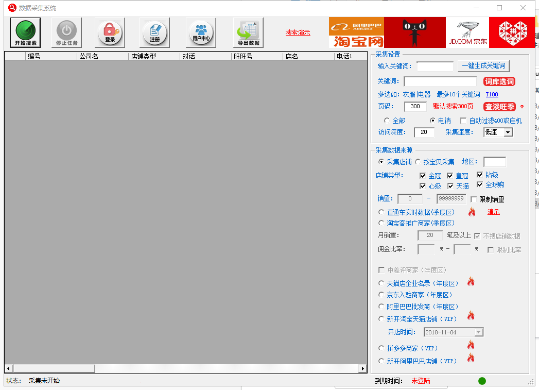Select 按宝贝采集 radio option
Viewport: 539px width, 390px height.
coord(418,162)
